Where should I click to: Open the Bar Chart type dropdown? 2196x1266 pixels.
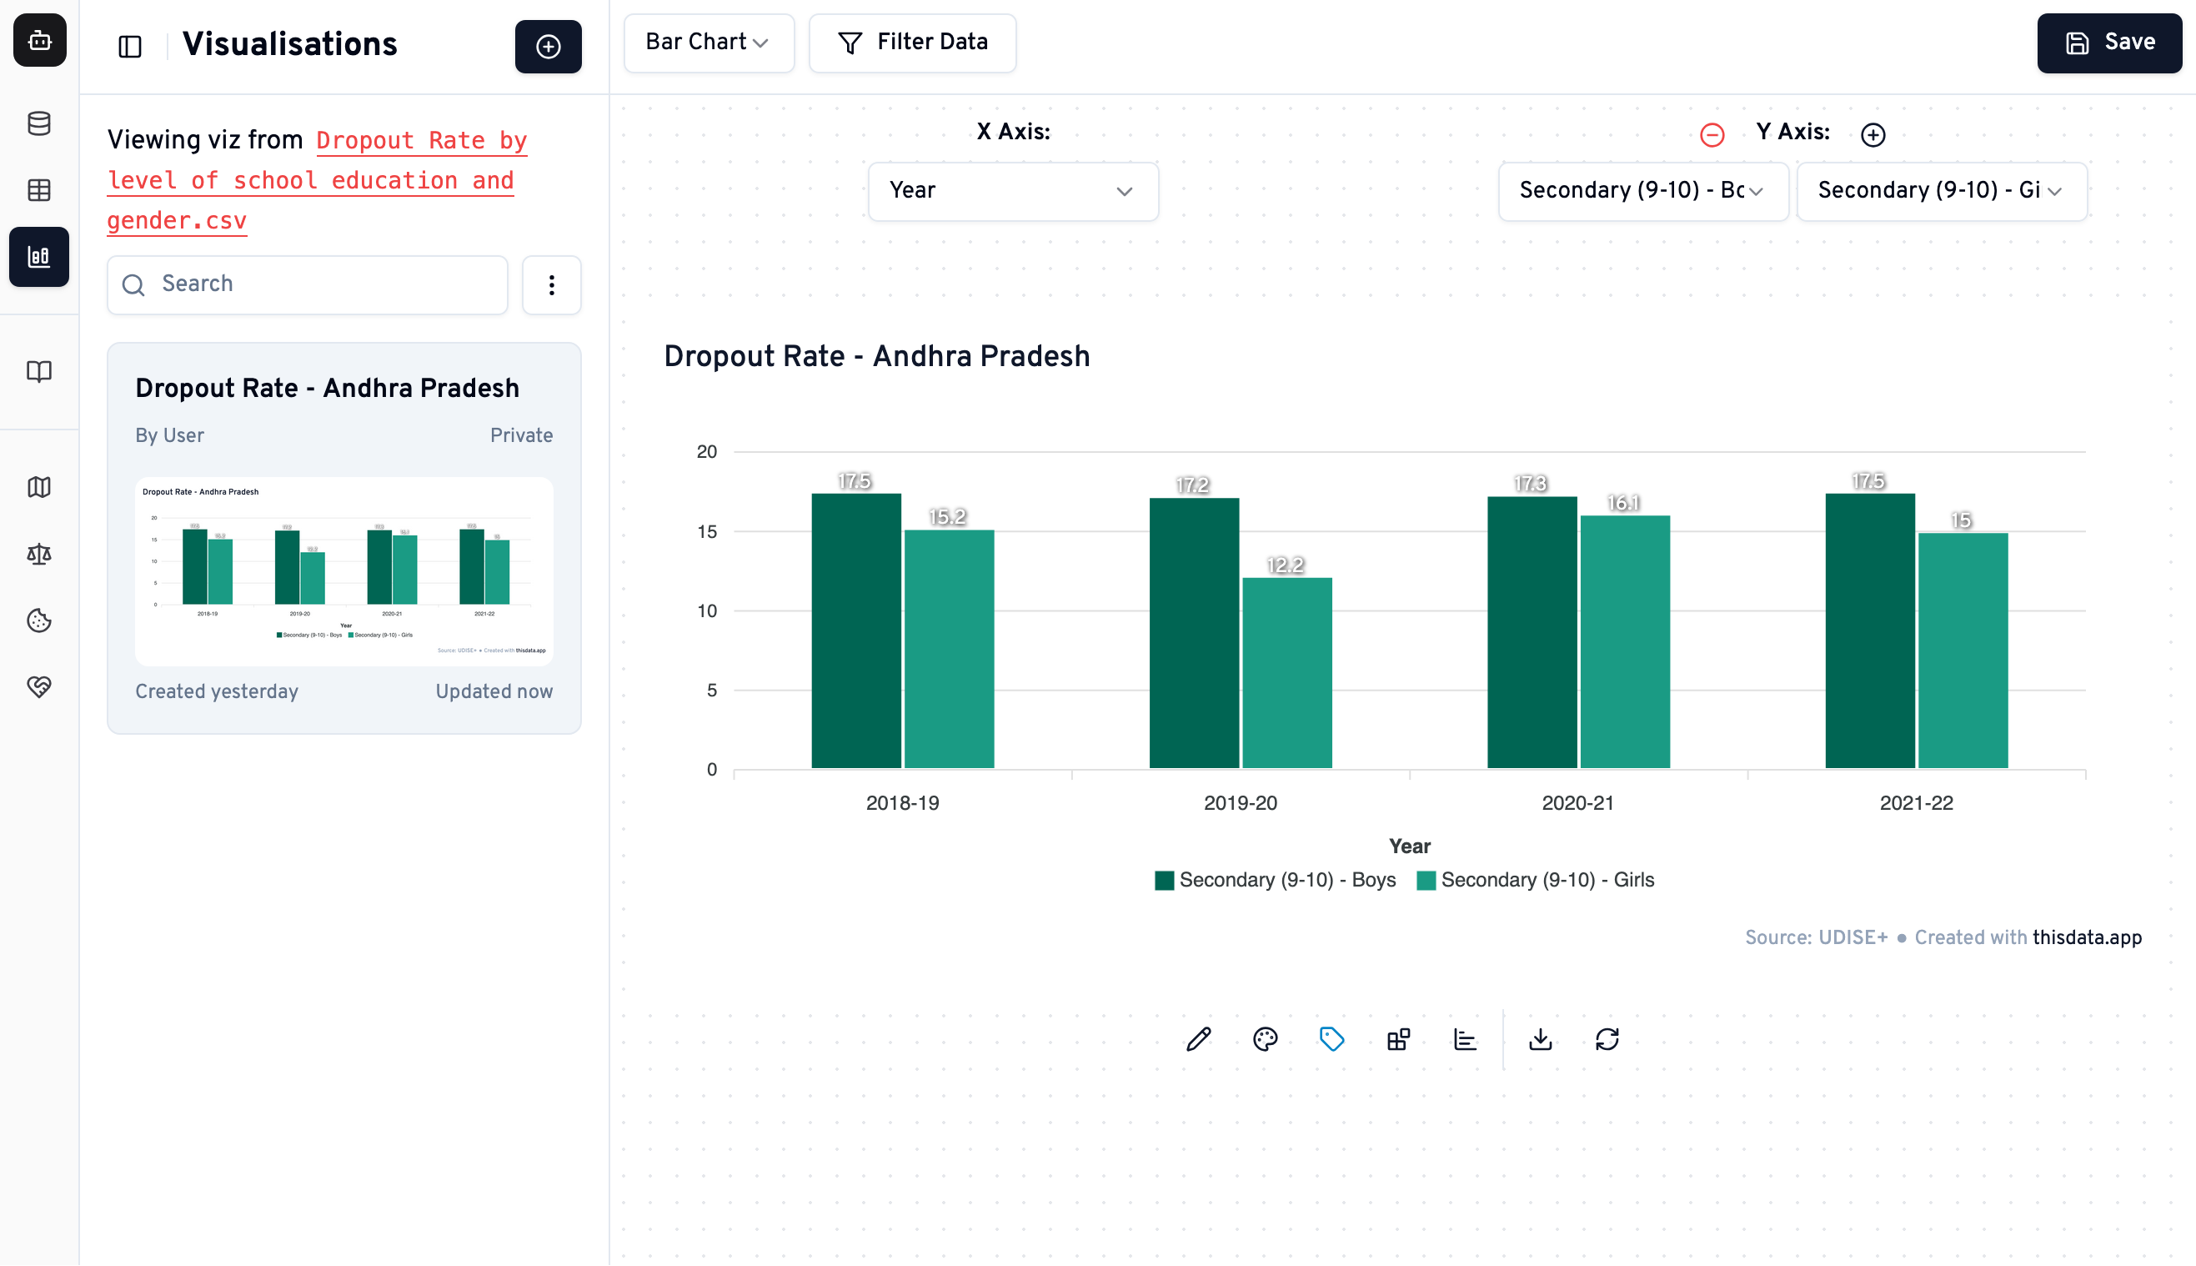coord(709,42)
